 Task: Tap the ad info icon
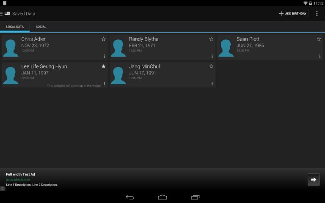(x=3, y=189)
